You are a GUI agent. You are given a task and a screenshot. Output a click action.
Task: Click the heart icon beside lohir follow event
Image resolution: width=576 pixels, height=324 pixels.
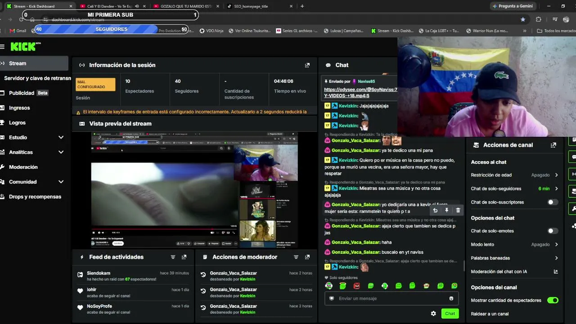pyautogui.click(x=80, y=291)
